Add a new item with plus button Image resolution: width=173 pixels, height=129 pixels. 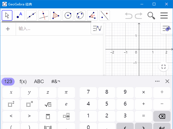point(8,29)
